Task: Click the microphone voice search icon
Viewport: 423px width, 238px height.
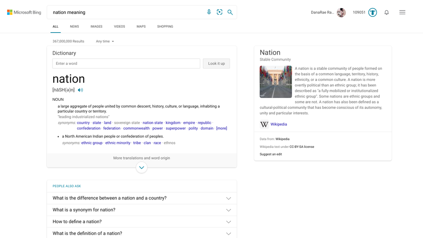Action: coord(209,12)
